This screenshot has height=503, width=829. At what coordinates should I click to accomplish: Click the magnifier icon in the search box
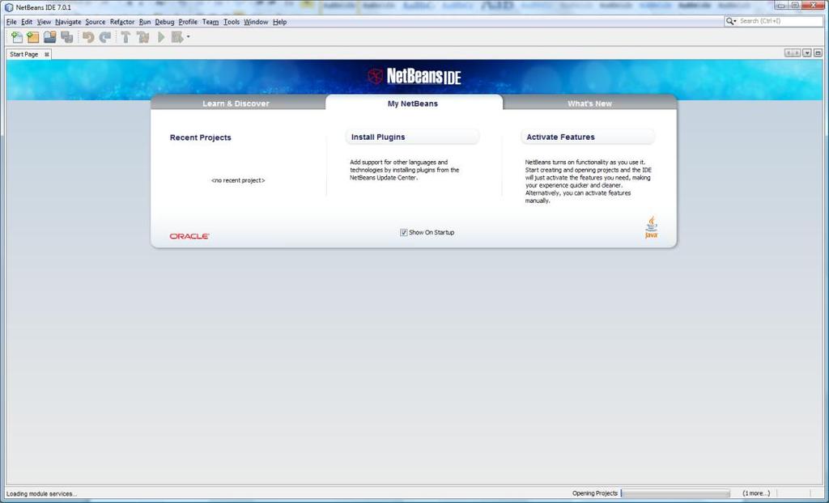(731, 21)
